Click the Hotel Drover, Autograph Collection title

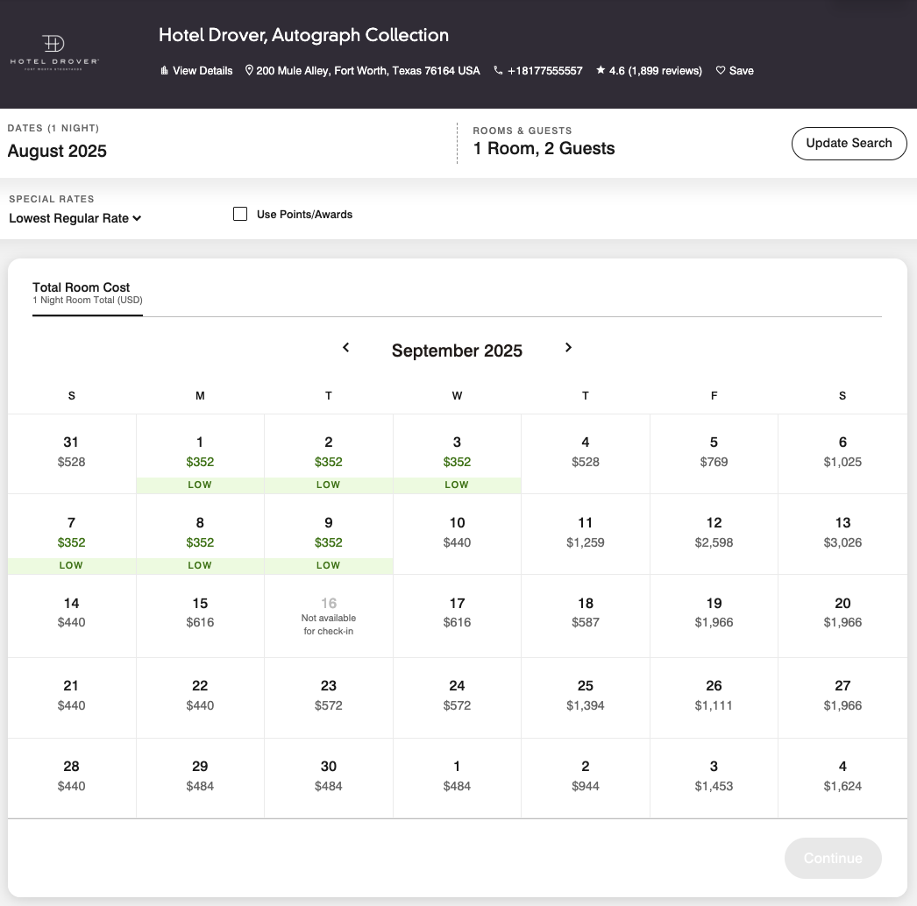click(303, 35)
